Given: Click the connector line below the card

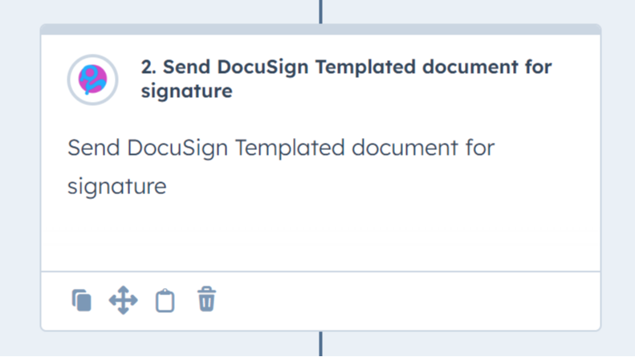Looking at the screenshot, I should coord(320,343).
